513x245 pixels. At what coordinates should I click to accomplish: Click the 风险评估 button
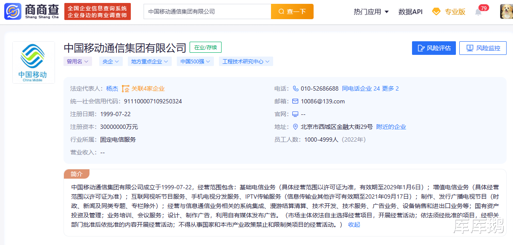click(434, 48)
